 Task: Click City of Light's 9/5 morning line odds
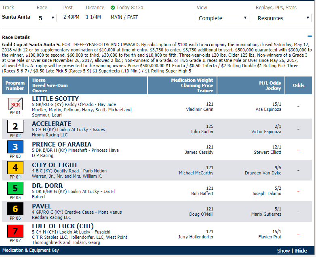(x=278, y=168)
